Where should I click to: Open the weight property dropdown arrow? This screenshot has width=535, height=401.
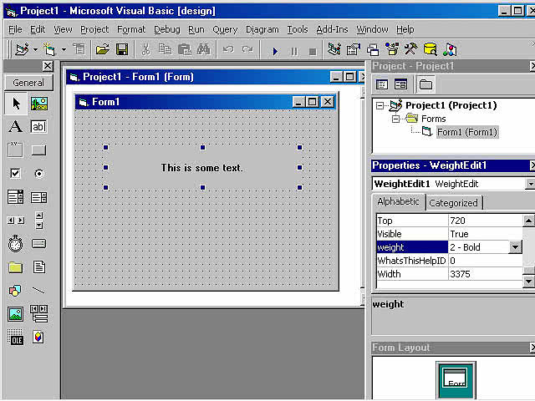(516, 247)
